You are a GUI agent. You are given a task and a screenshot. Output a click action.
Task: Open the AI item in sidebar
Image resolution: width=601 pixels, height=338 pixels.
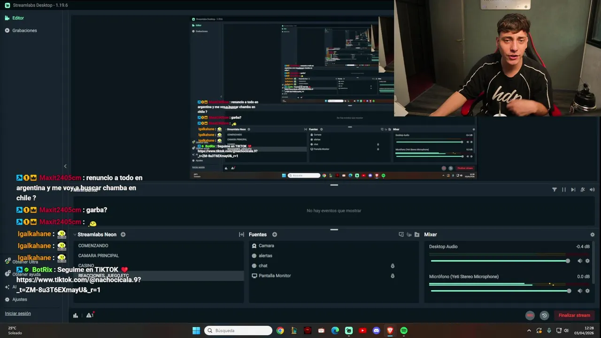tap(10, 287)
